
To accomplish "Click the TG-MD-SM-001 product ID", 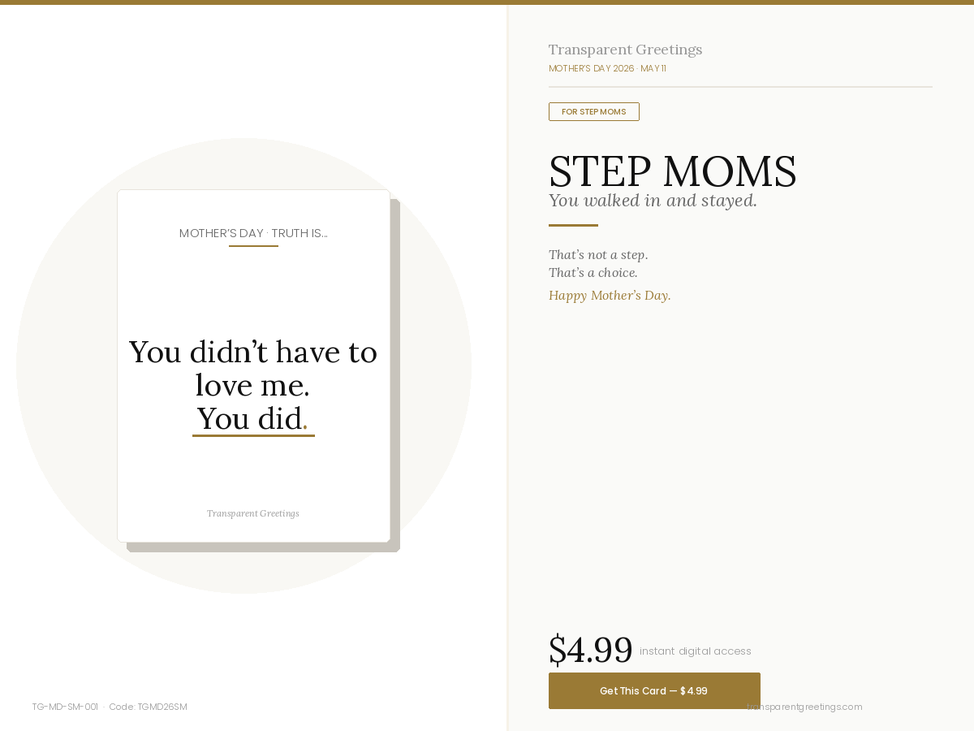I will click(x=65, y=707).
